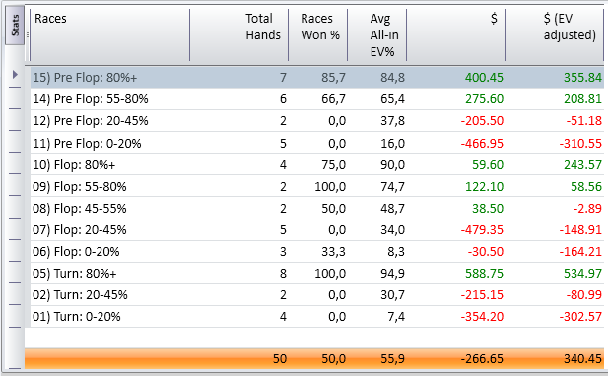
Task: Click the 208.81 EV adjusted value
Action: coord(582,99)
